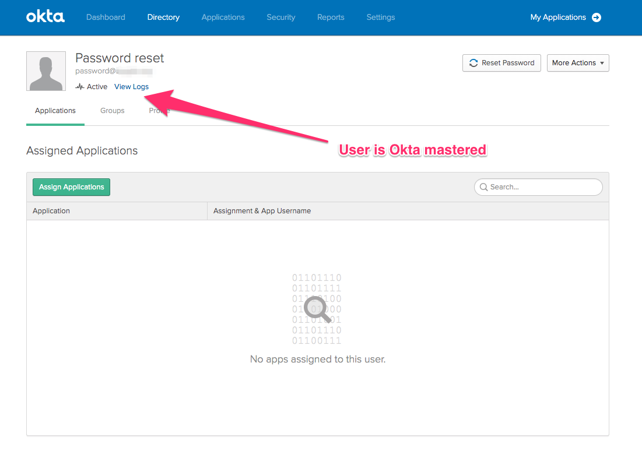The image size is (642, 461).
Task: Click the user avatar placeholder image
Action: pyautogui.click(x=46, y=71)
